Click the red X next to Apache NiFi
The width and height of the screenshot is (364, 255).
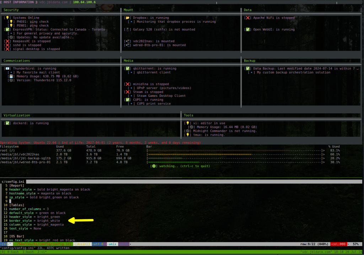248,18
